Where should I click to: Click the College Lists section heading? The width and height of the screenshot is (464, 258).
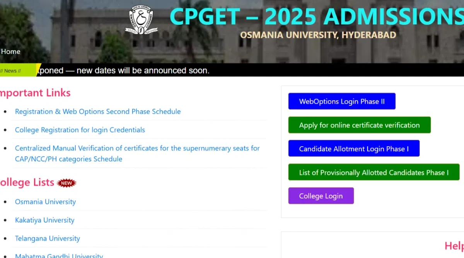tap(27, 183)
